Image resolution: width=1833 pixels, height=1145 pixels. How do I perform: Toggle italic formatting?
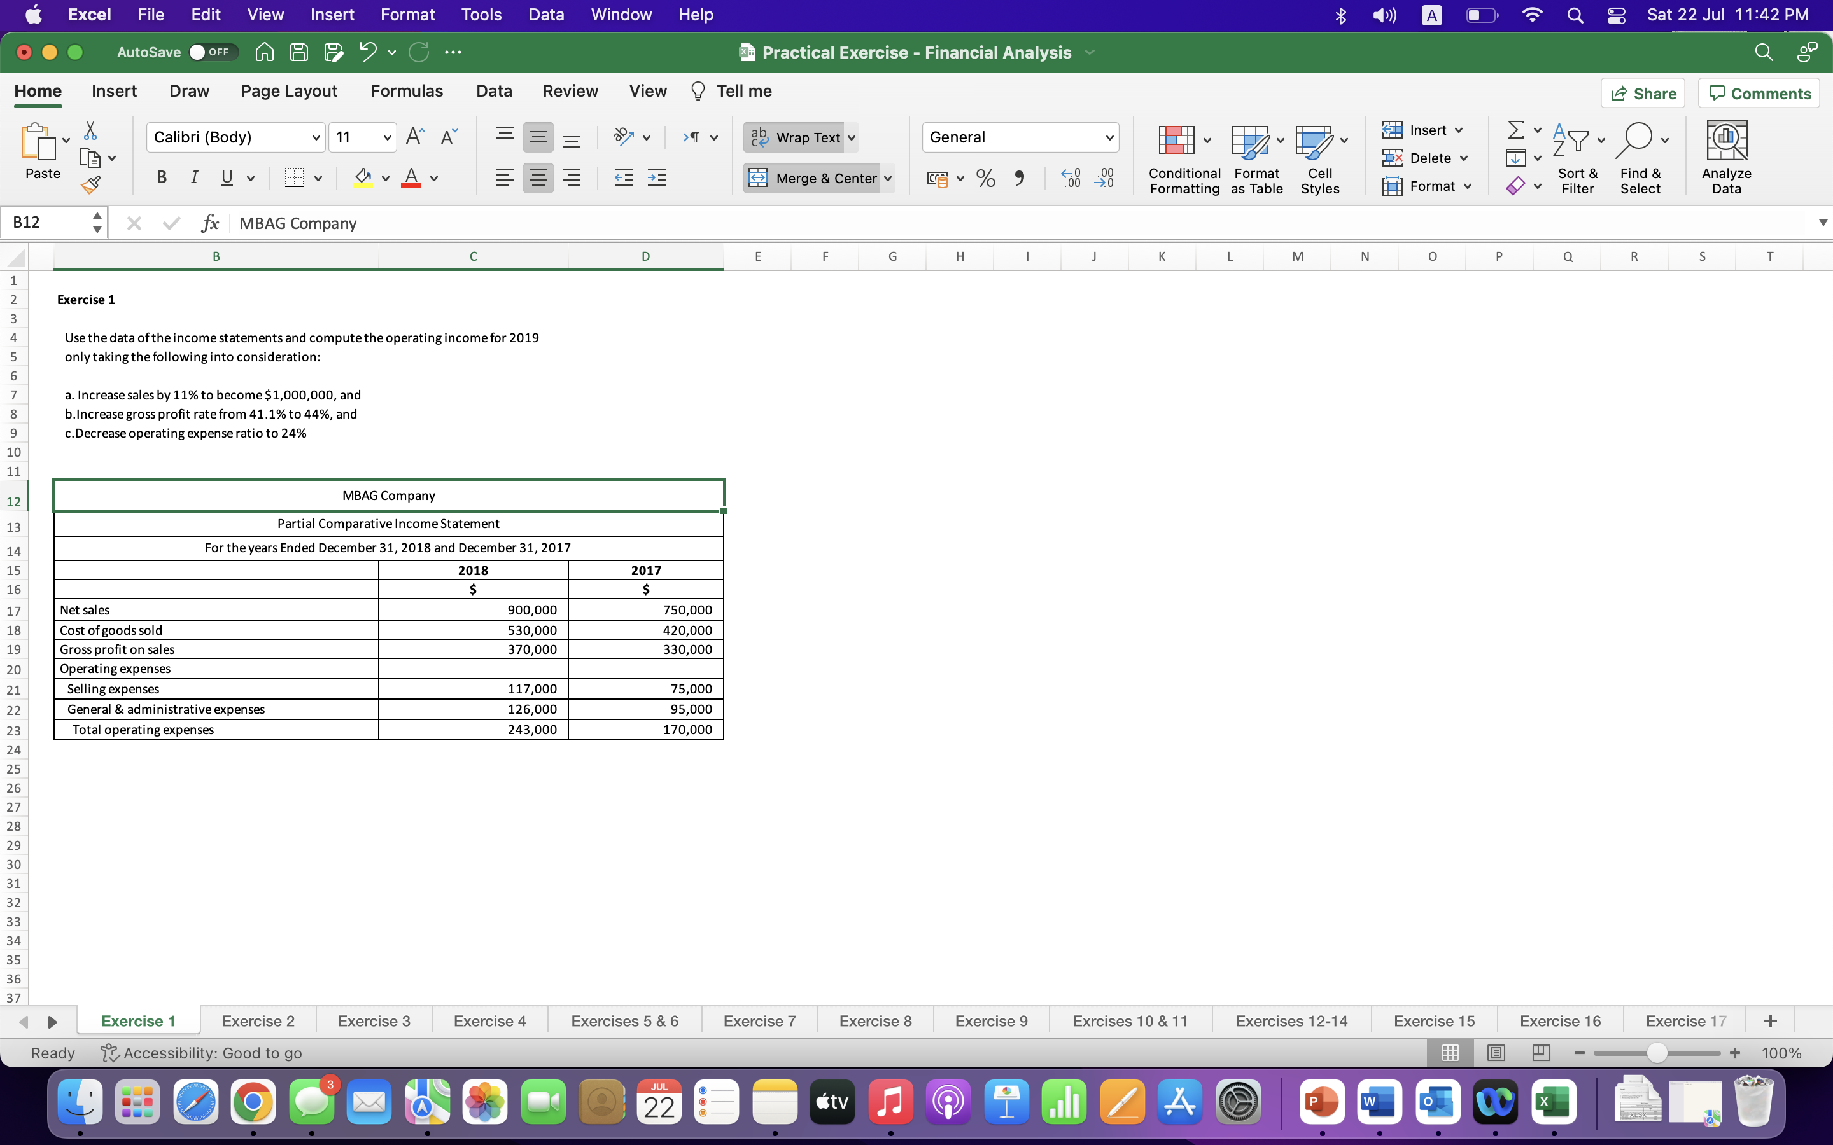coord(194,178)
